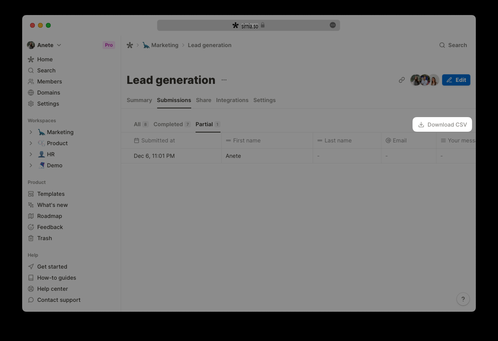Open How-to guides
498x341 pixels.
tap(52, 278)
